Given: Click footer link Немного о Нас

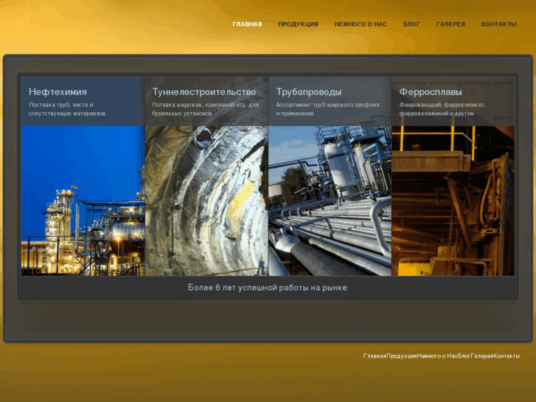Looking at the screenshot, I should 437,356.
